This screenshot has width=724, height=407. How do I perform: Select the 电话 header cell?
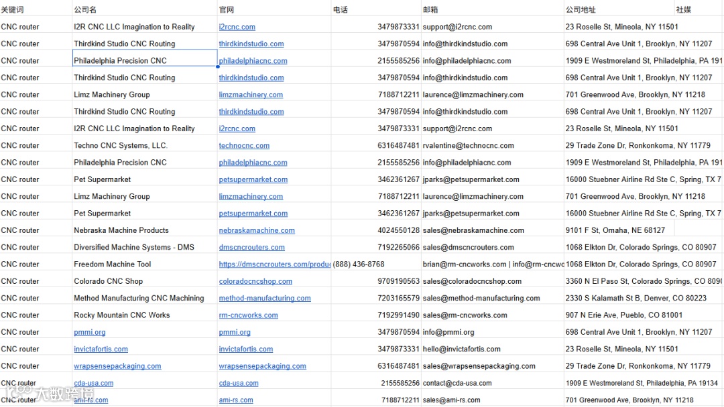[376, 9]
